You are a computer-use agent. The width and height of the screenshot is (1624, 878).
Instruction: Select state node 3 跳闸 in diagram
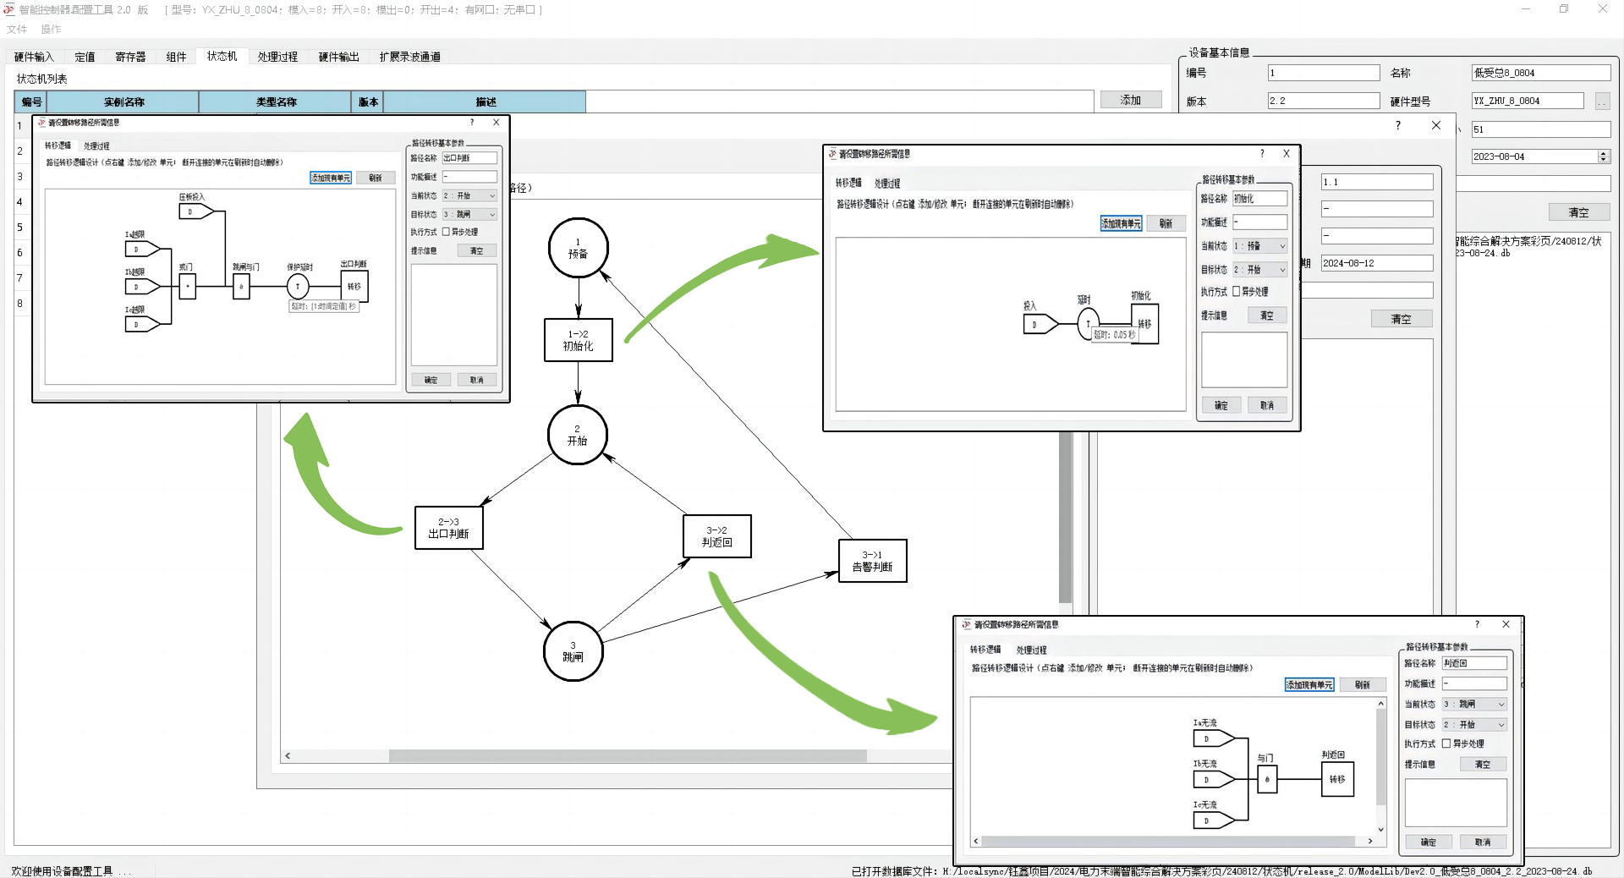pos(573,651)
